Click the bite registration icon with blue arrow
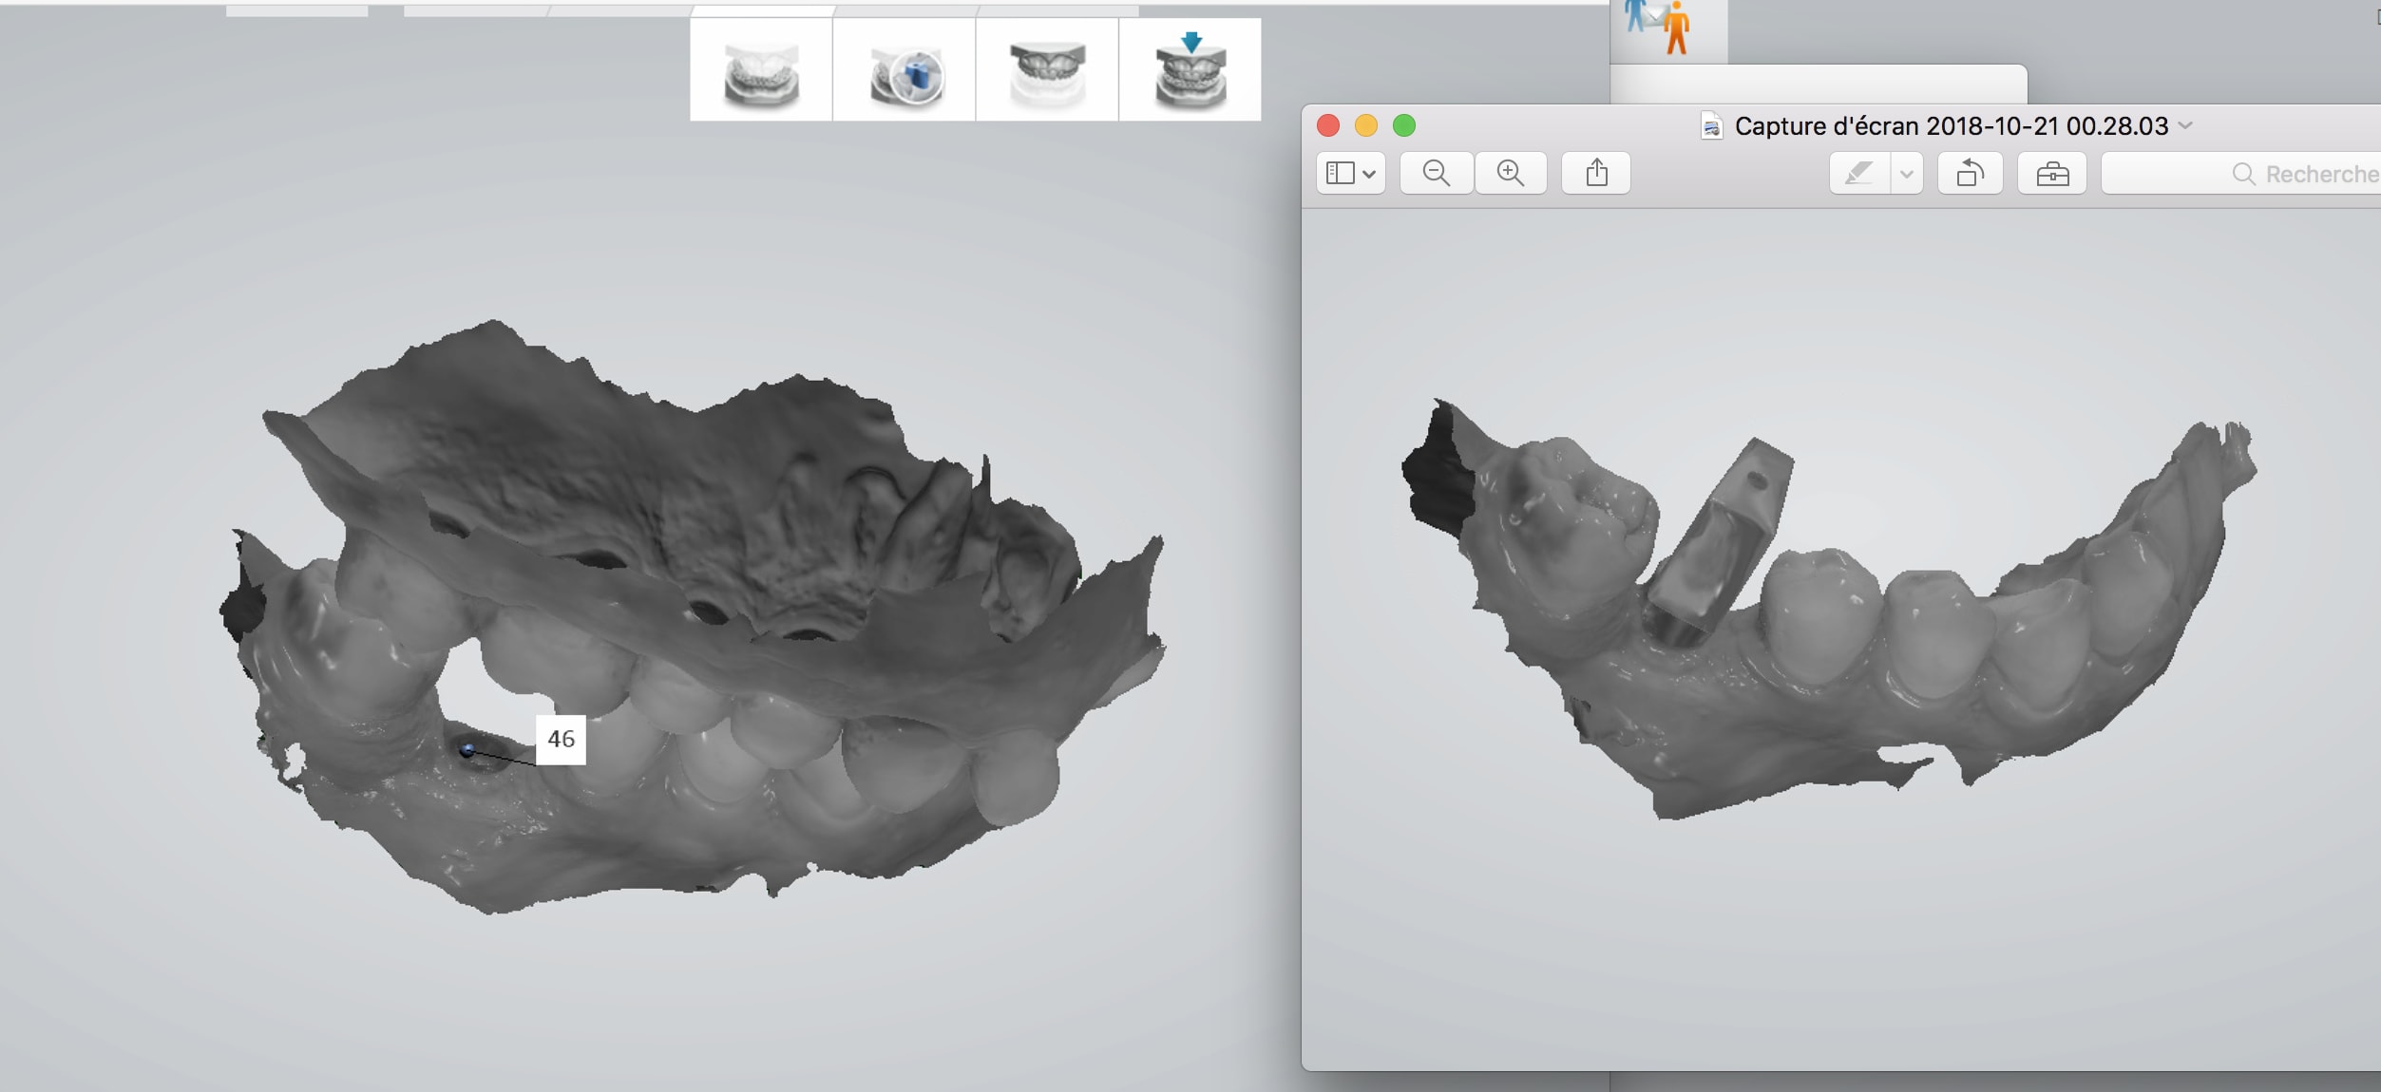 [1190, 72]
